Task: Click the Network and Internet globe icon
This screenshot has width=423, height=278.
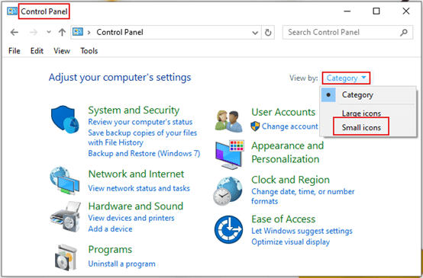Action: coord(65,181)
